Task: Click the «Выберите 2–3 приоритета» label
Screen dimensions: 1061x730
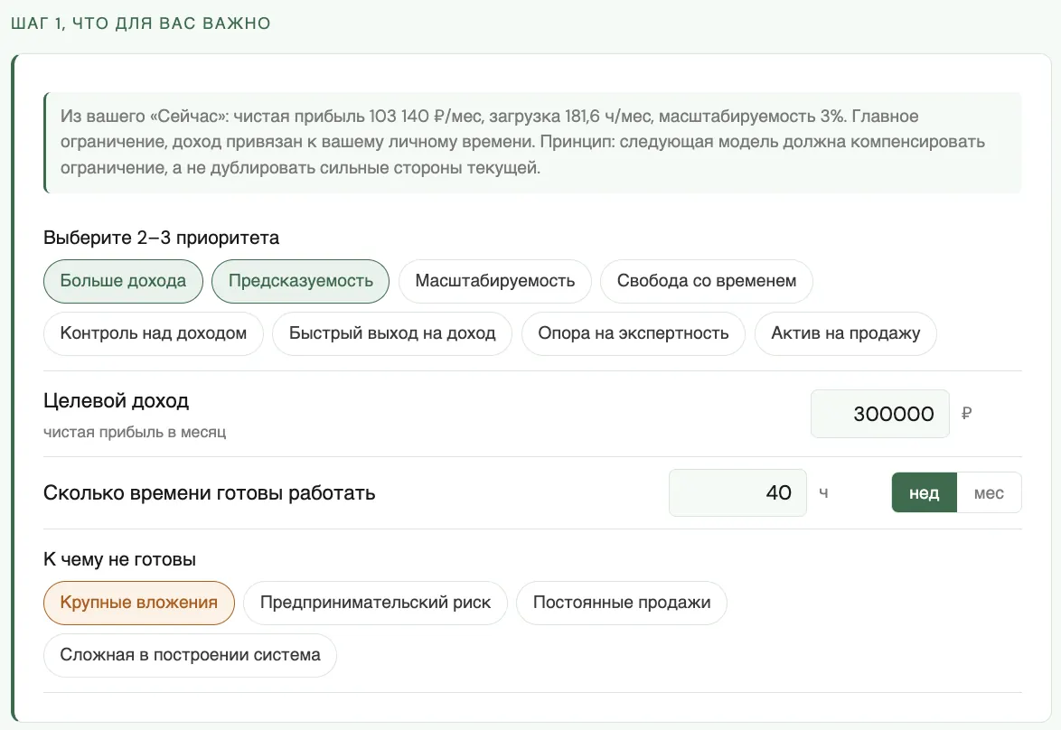Action: 161,239
